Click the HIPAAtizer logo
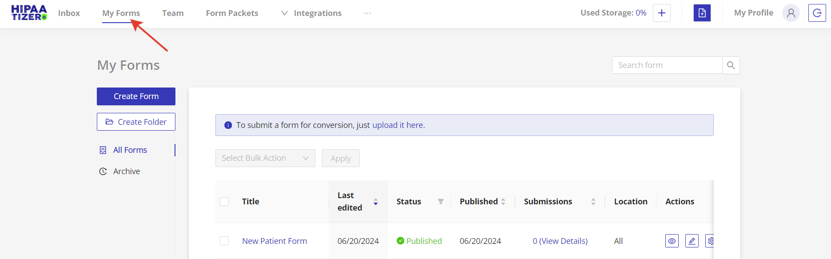 [29, 13]
